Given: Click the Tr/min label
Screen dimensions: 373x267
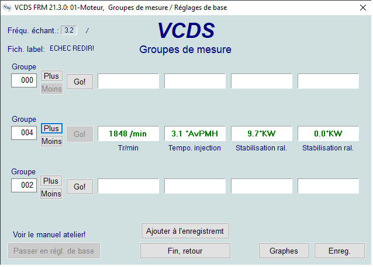Looking at the screenshot, I should [128, 148].
